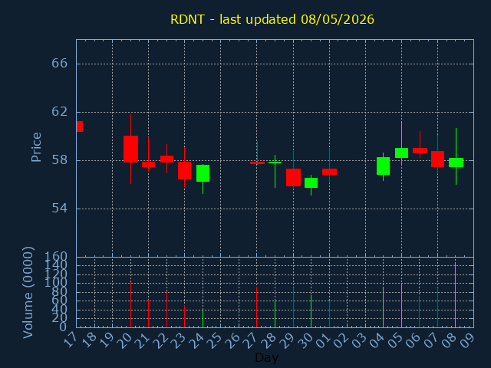Click the green volume bar for day 30
This screenshot has height=368, width=491.
coord(311,311)
